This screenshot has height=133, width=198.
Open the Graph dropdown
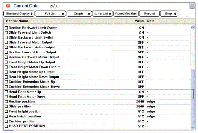pos(79,14)
